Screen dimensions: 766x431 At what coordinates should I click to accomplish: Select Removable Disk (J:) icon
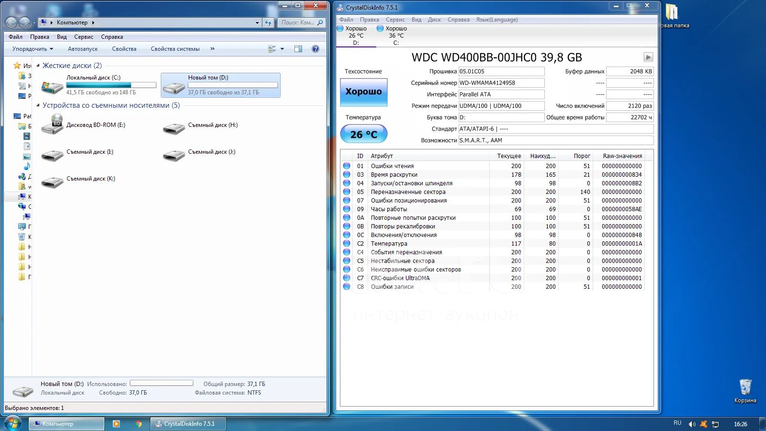pyautogui.click(x=174, y=155)
